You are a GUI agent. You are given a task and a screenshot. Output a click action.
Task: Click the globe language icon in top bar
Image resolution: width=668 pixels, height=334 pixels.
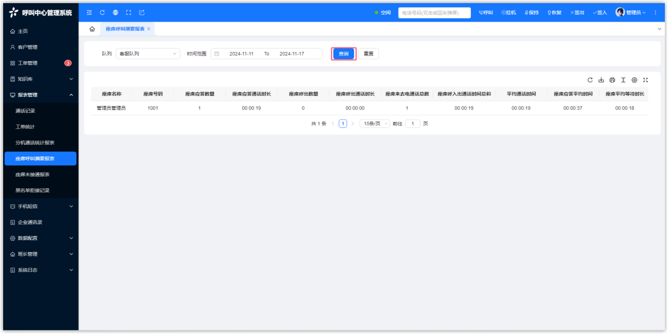[115, 13]
